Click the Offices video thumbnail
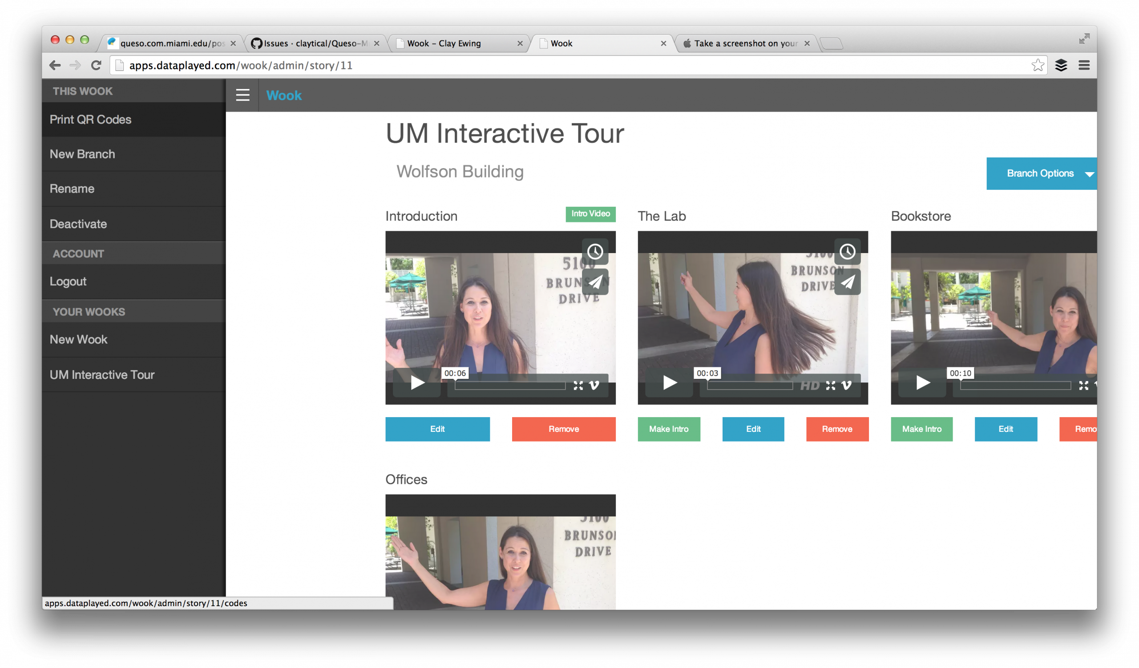The image size is (1139, 668). click(x=501, y=552)
